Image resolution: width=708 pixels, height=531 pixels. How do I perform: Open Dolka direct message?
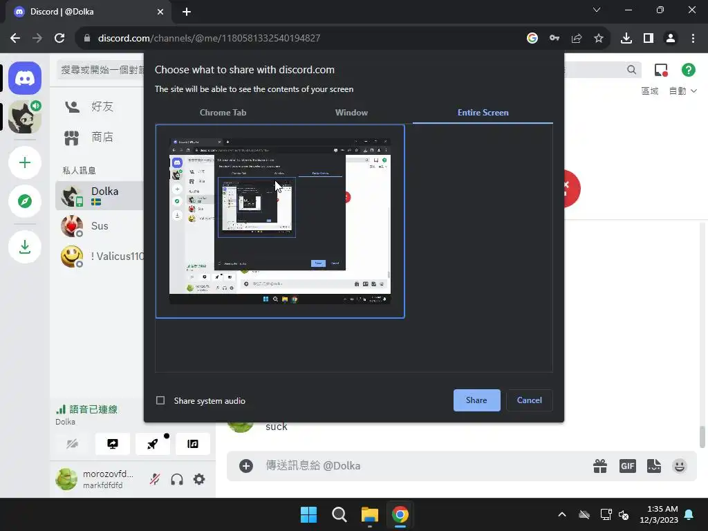tap(100, 196)
